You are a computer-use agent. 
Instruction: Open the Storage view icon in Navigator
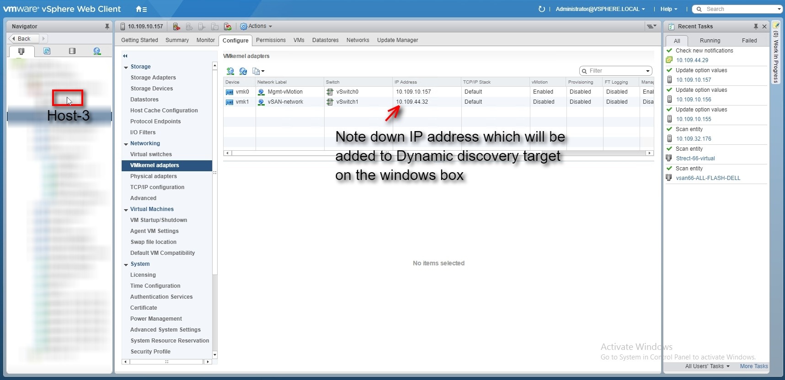click(72, 51)
